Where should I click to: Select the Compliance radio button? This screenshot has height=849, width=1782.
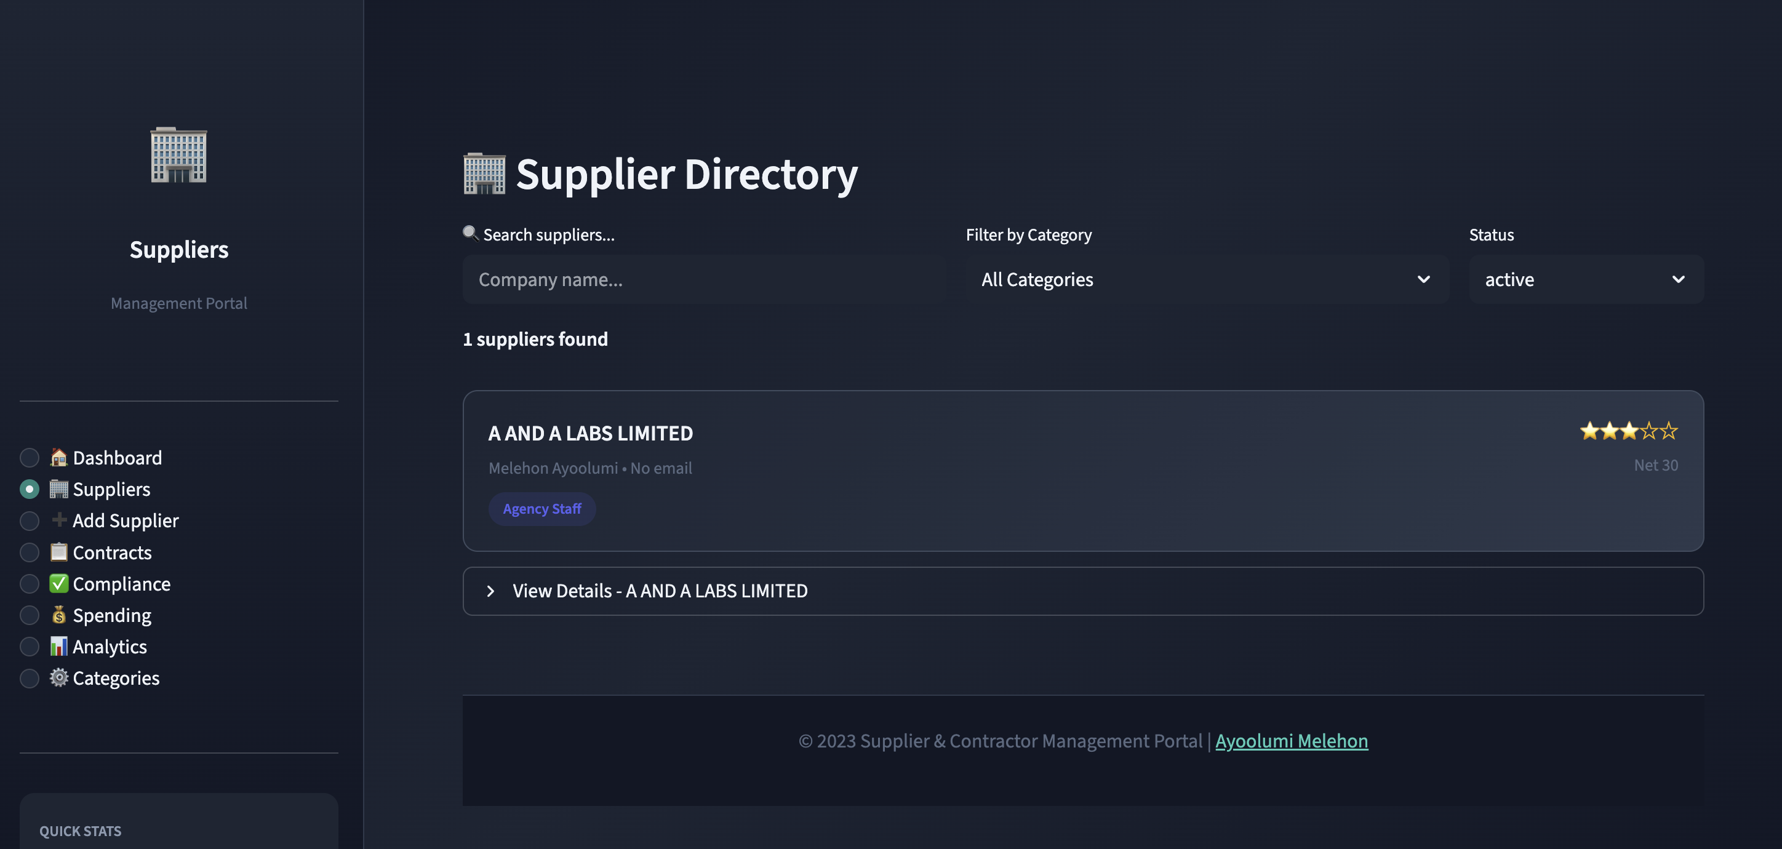(29, 584)
